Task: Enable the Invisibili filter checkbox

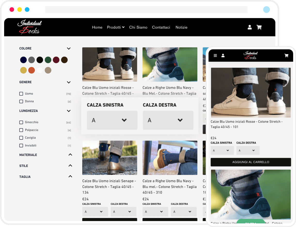Action: point(21,145)
